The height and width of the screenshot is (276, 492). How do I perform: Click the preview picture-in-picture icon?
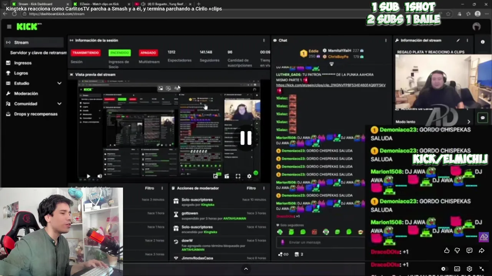[215, 176]
